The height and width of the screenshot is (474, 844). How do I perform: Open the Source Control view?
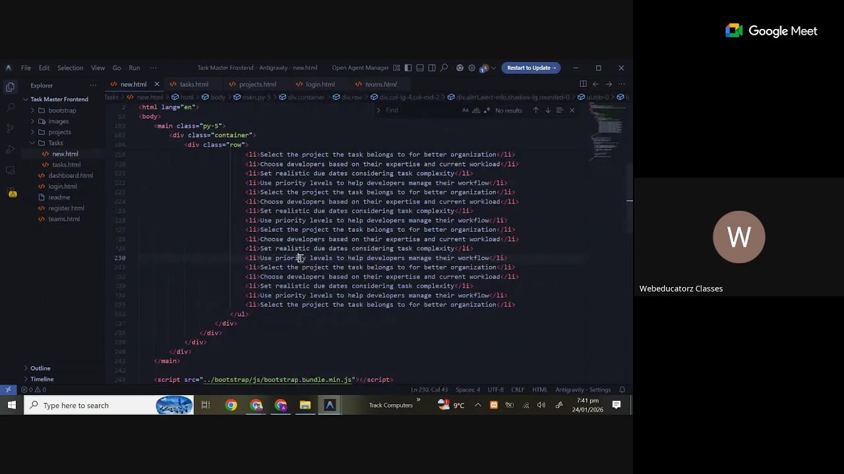pos(11,128)
